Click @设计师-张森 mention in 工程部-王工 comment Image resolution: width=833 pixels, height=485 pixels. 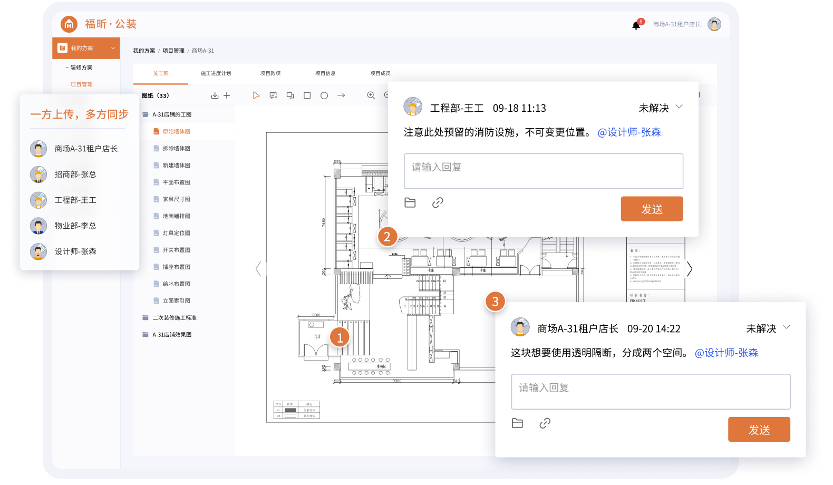click(629, 132)
